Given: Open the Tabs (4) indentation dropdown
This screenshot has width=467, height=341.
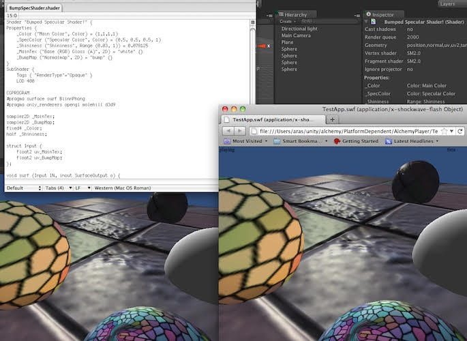Looking at the screenshot, I should 56,188.
